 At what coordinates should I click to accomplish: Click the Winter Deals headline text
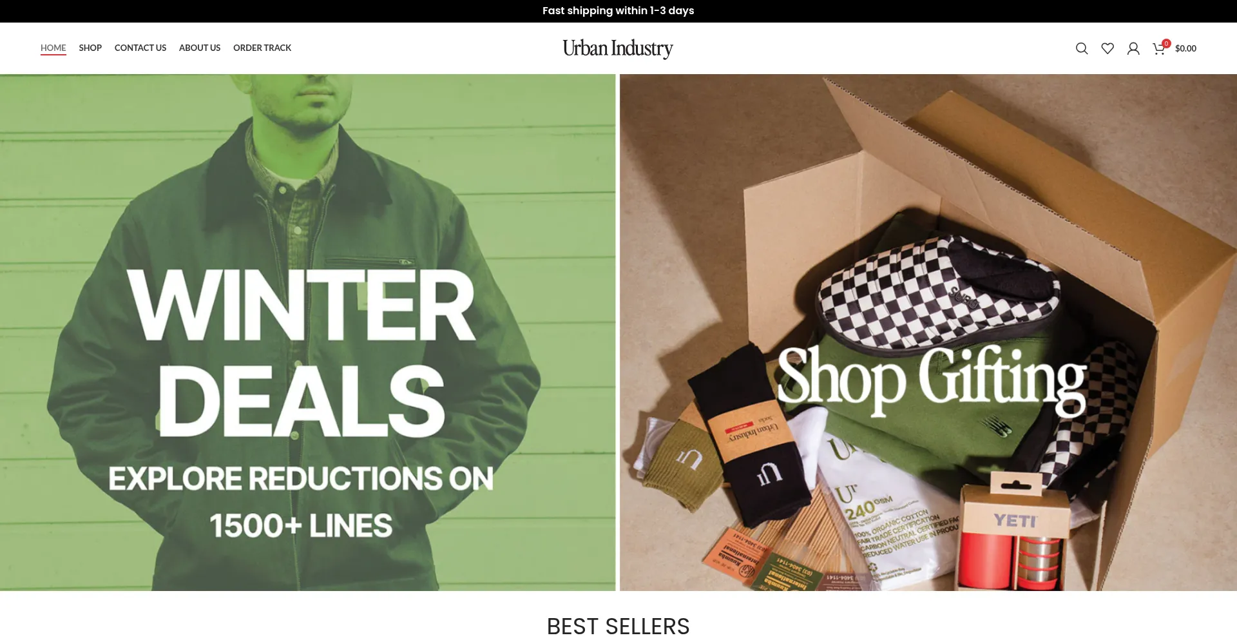click(x=302, y=352)
